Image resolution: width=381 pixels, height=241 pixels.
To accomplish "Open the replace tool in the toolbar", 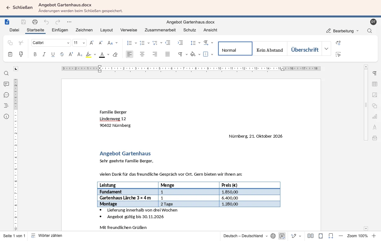I will (338, 43).
